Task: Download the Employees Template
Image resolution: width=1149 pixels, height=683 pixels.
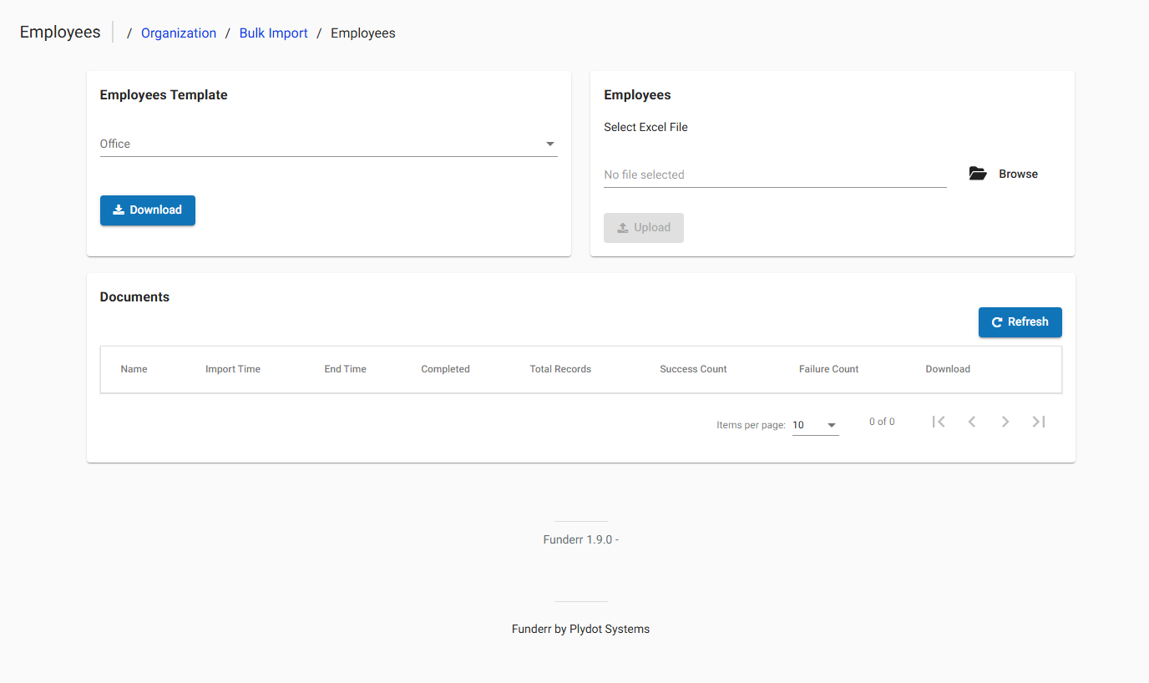Action: [148, 210]
